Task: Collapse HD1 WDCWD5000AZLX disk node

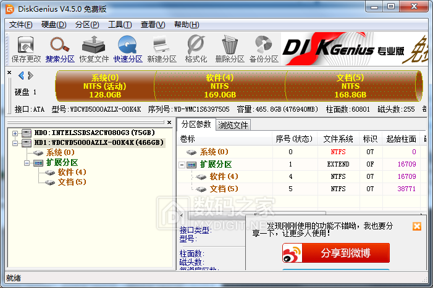Action: pos(15,142)
